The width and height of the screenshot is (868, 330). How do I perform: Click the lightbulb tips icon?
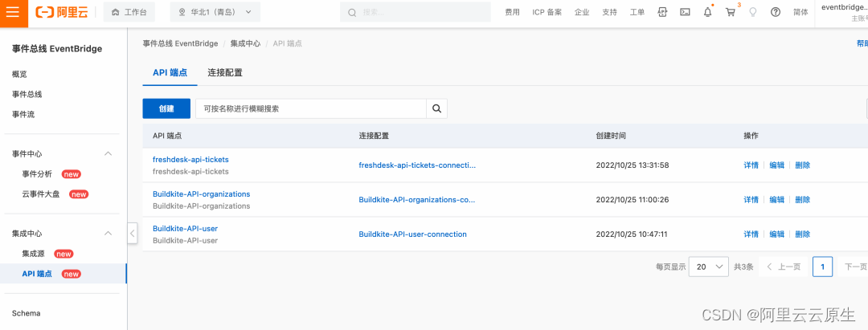(x=753, y=12)
